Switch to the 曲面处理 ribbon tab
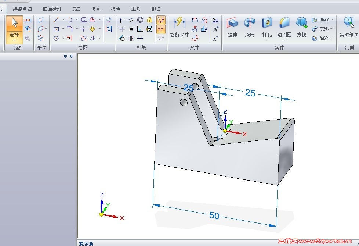The image size is (359, 246). (52, 9)
